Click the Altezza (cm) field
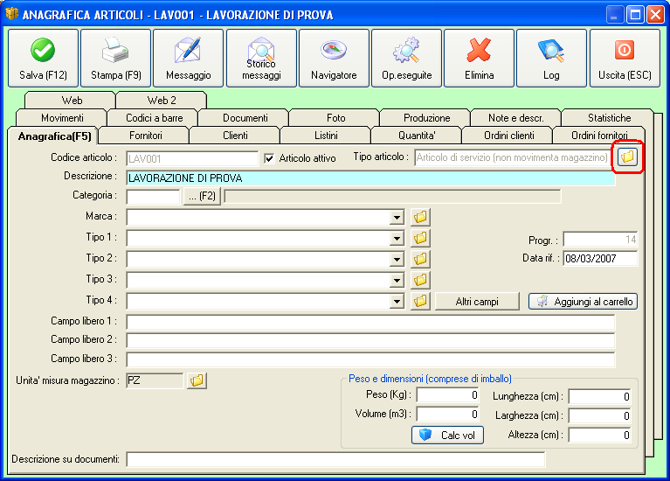The width and height of the screenshot is (670, 481). coord(599,435)
